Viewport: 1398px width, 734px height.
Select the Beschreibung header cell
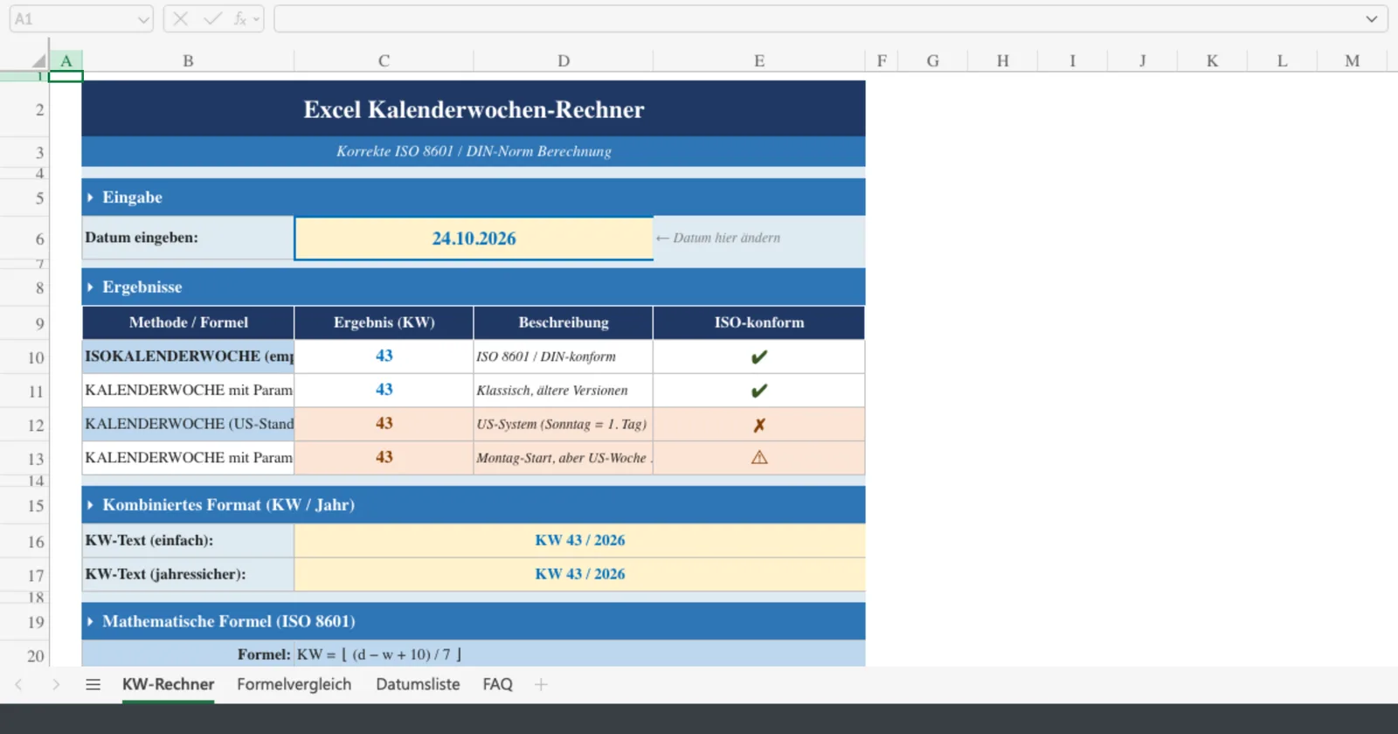563,322
